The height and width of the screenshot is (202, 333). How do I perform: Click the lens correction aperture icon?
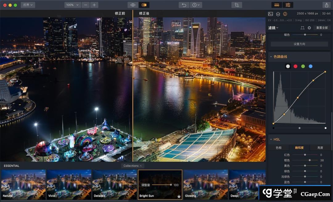coord(309,28)
